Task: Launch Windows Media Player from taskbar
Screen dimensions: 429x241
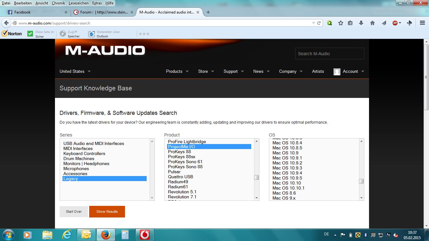Action: [27, 235]
